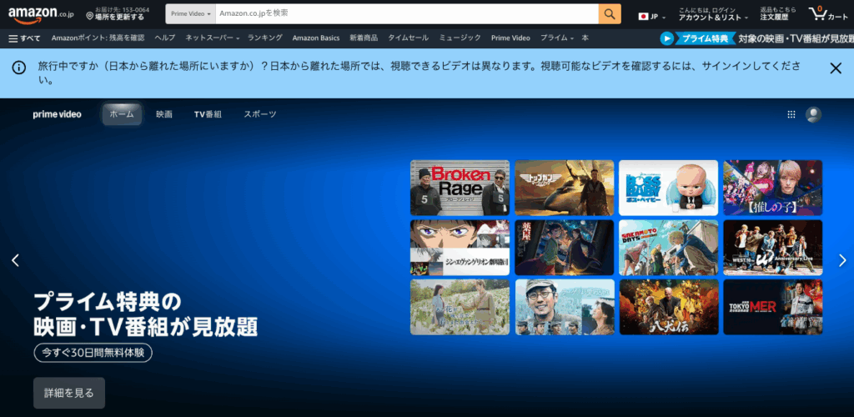Viewport: 854px width, 417px height.
Task: Click the Amazon.co.jp logo
Action: coord(41,14)
